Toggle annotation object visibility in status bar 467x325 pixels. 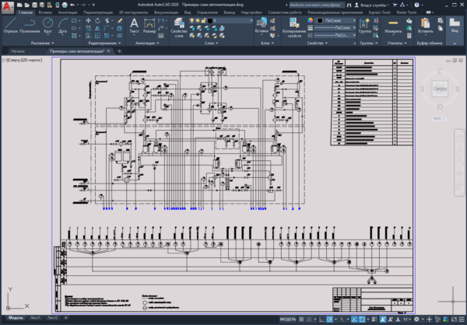coord(383,320)
